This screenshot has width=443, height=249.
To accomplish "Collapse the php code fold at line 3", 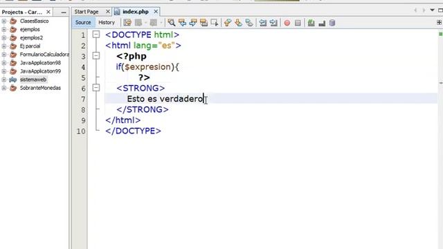I will pyautogui.click(x=96, y=55).
